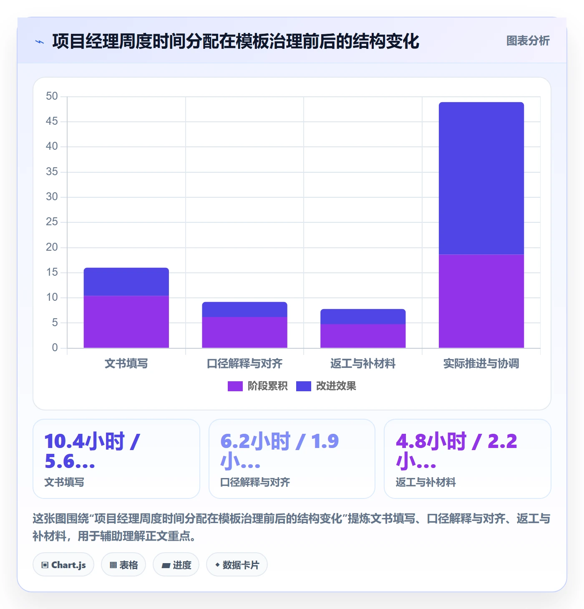Click the diamond icon in 数据卡片 chip

pyautogui.click(x=217, y=565)
